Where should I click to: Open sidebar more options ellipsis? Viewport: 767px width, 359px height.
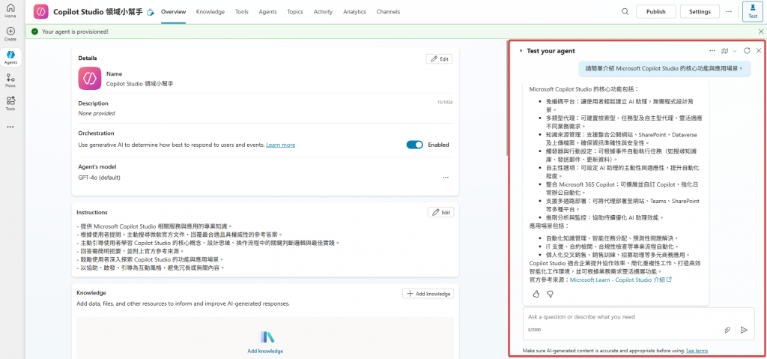10,127
